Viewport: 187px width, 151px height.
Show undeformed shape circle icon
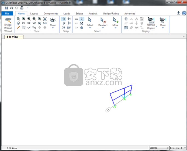126,19
